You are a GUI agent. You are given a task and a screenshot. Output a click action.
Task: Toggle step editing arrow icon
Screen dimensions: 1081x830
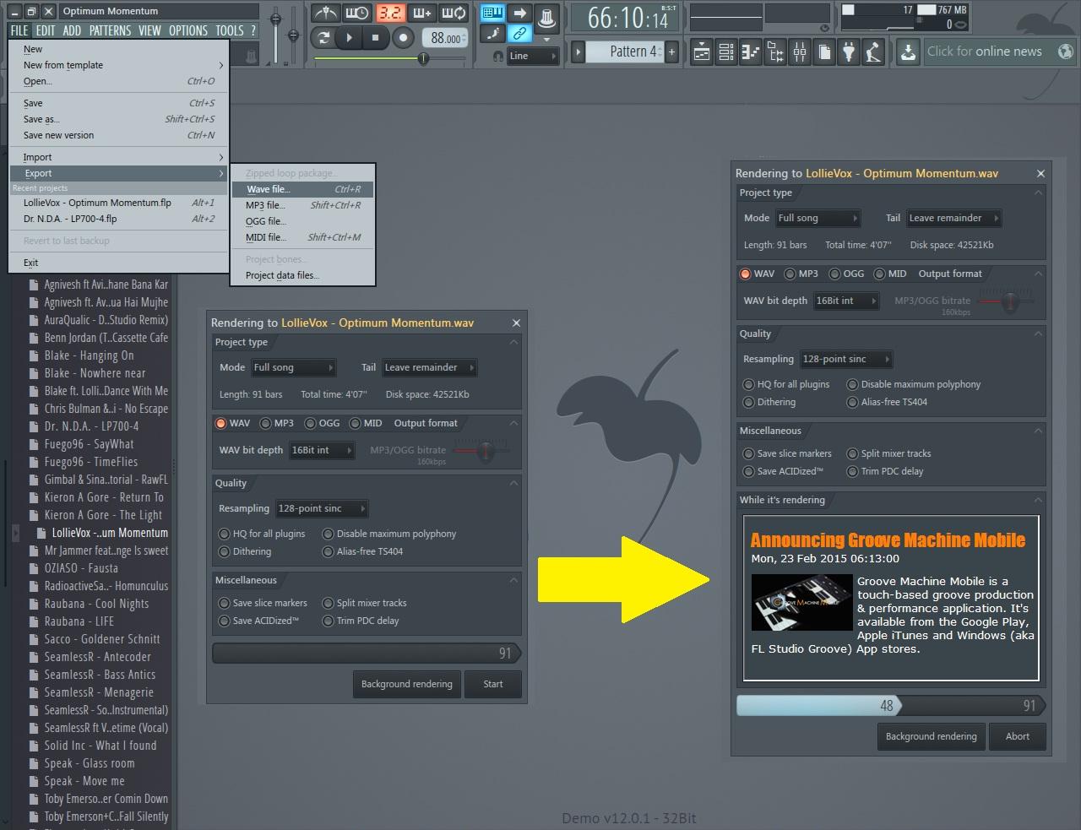click(x=519, y=13)
